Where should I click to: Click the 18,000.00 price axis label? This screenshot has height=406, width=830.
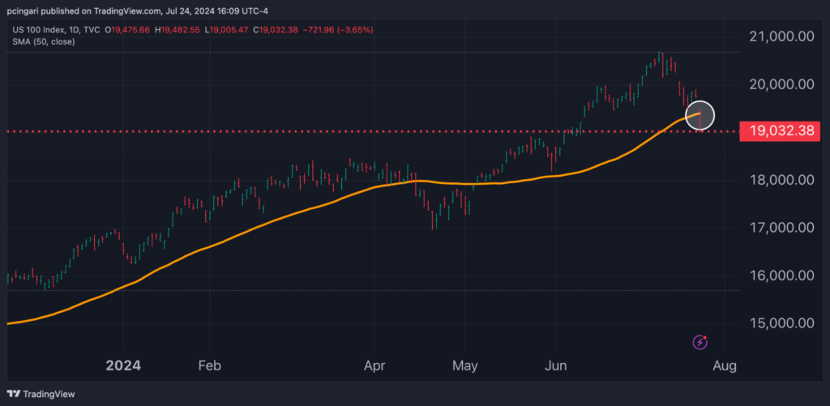[x=783, y=180]
